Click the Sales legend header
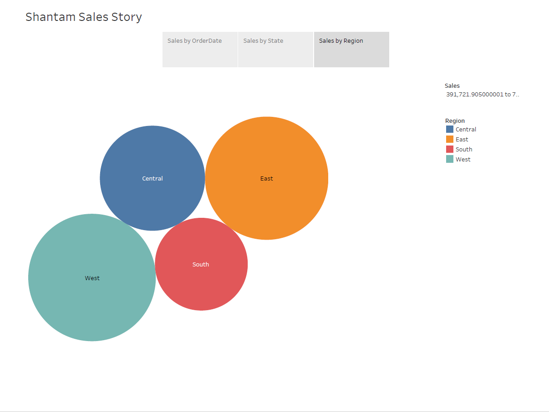This screenshot has width=549, height=412. coord(452,85)
